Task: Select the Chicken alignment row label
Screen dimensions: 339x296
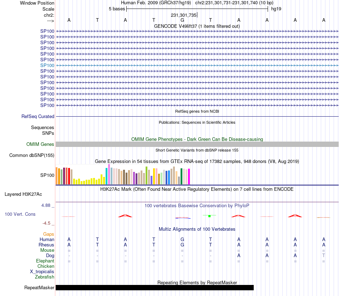Action: click(x=46, y=266)
